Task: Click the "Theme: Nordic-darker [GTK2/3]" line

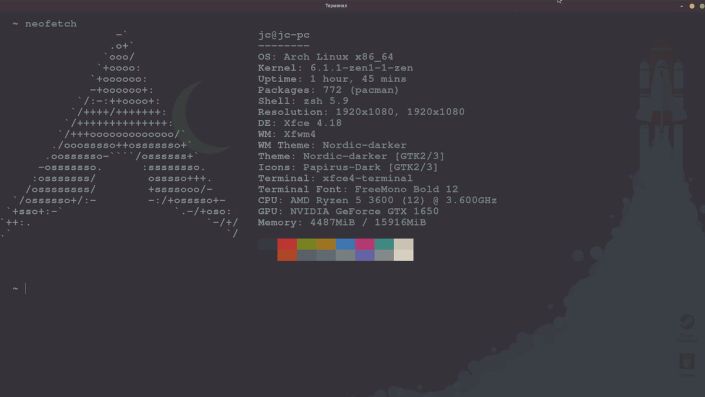Action: click(x=351, y=156)
